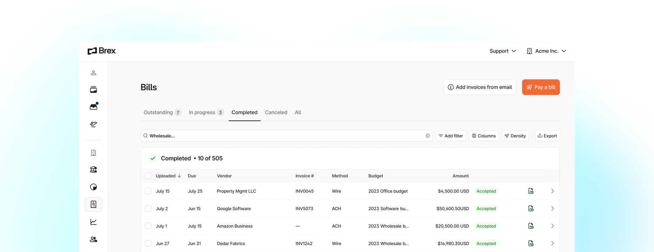Click the $50,600.50USD amount
Screen dimensions: 654x252
[x=453, y=209]
